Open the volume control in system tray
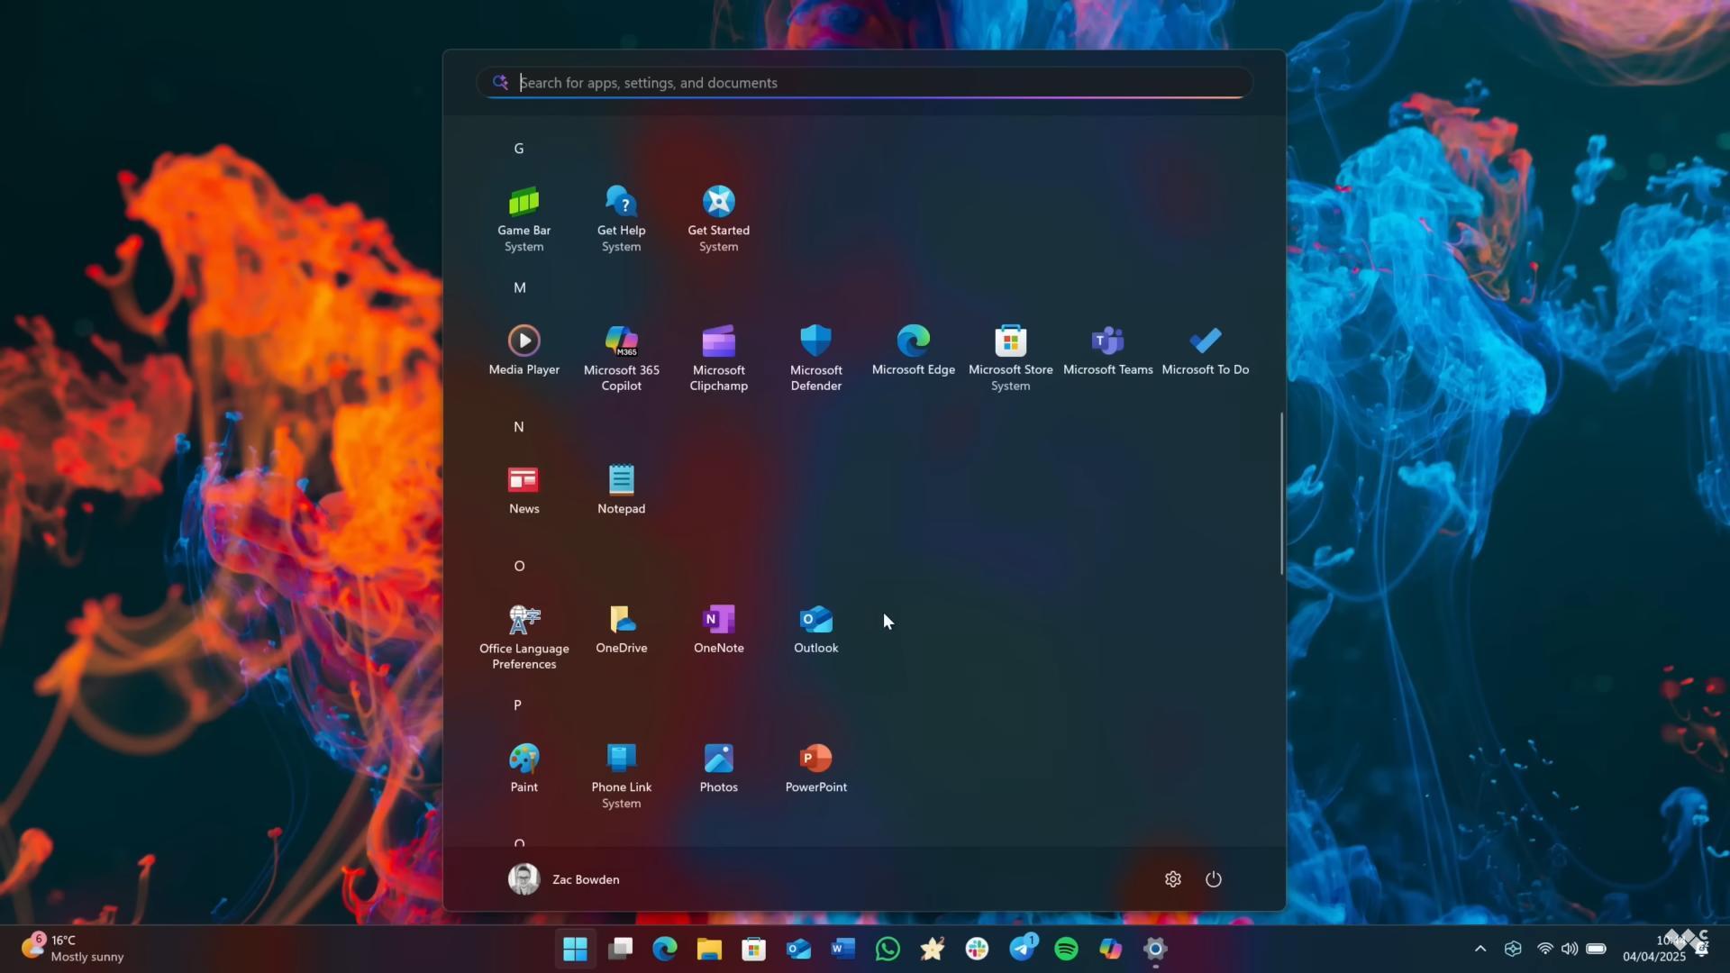Image resolution: width=1730 pixels, height=973 pixels. pyautogui.click(x=1570, y=949)
